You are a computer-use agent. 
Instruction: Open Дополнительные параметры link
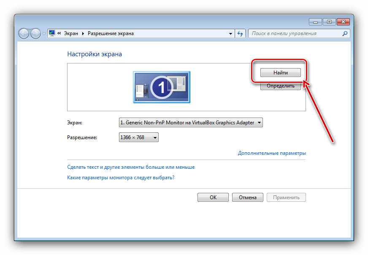(x=272, y=153)
